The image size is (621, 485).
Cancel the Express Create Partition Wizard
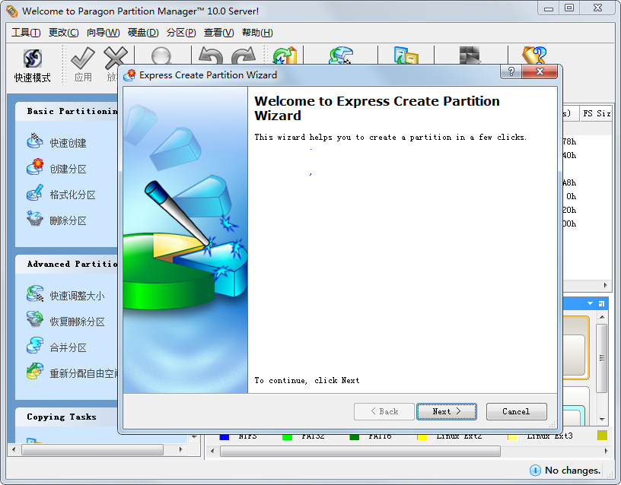(516, 411)
